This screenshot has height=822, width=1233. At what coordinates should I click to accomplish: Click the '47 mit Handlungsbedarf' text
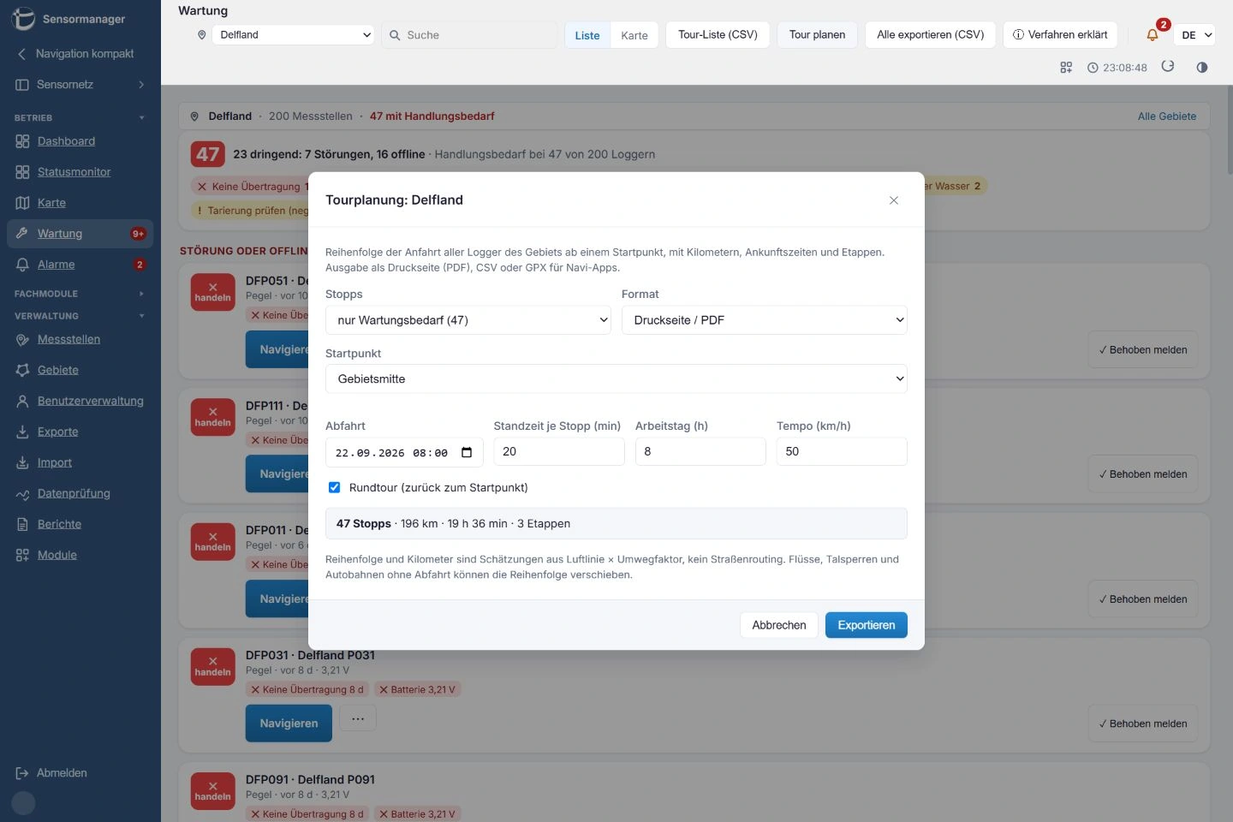click(x=432, y=116)
